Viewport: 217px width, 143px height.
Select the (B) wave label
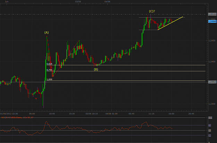click(x=96, y=69)
